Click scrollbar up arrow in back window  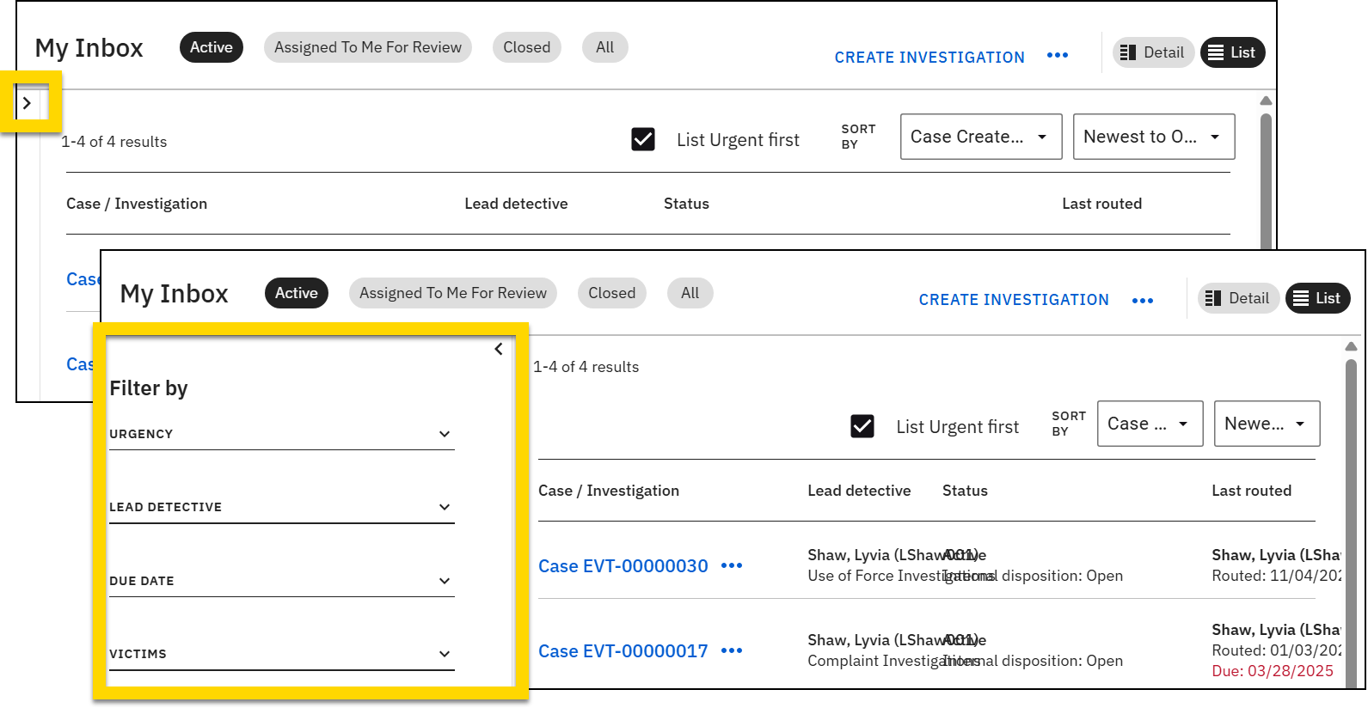[1266, 101]
